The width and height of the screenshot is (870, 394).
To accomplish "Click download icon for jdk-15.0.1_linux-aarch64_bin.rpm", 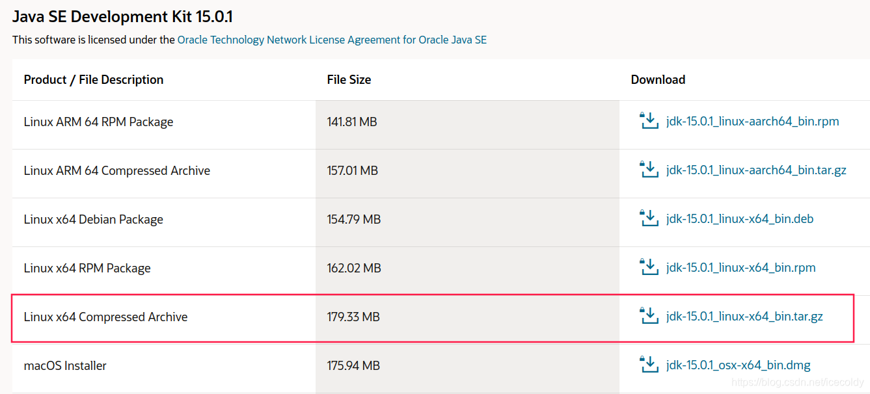I will coord(649,121).
